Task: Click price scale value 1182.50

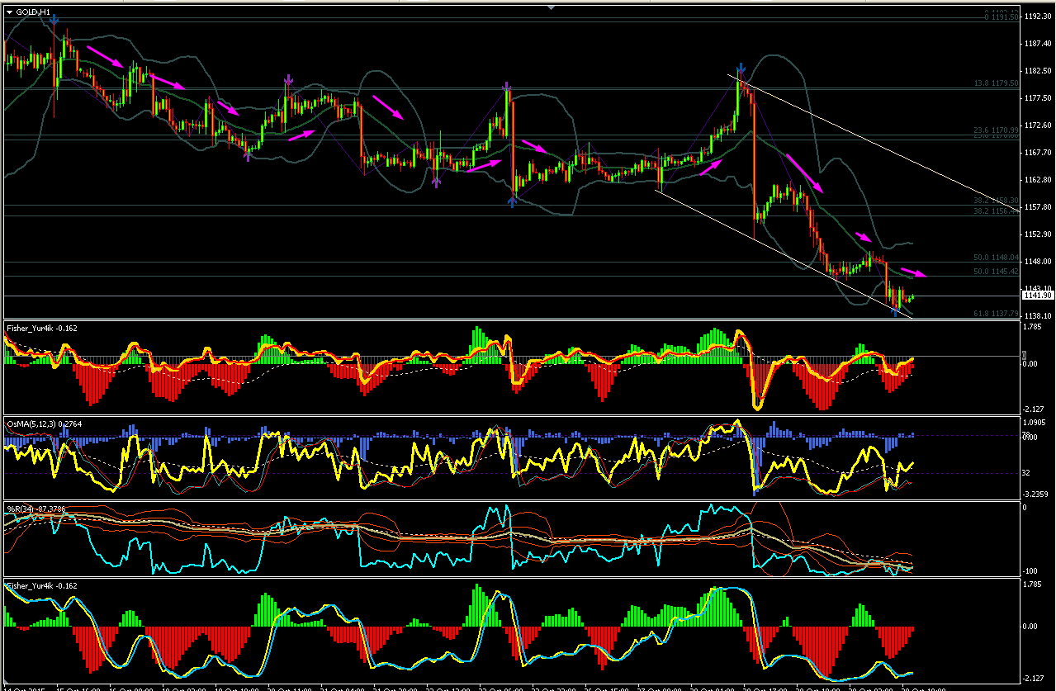Action: tap(1037, 71)
